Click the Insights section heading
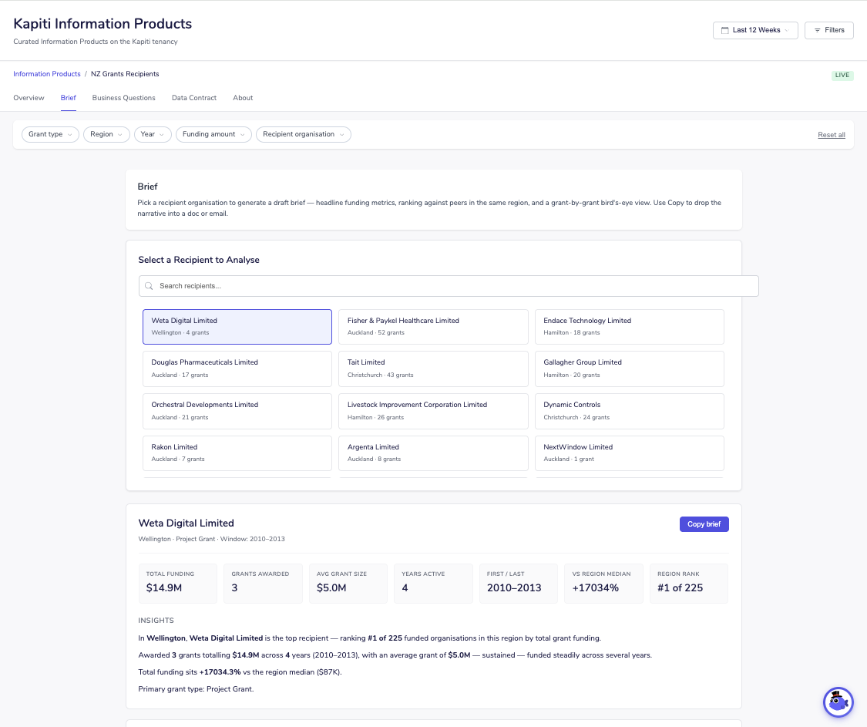867x727 pixels. 156,621
